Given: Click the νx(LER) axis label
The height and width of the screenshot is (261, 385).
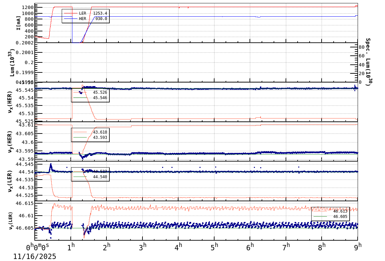Looking at the screenshot, I should pos(10,181).
